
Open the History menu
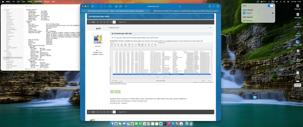point(30,1)
